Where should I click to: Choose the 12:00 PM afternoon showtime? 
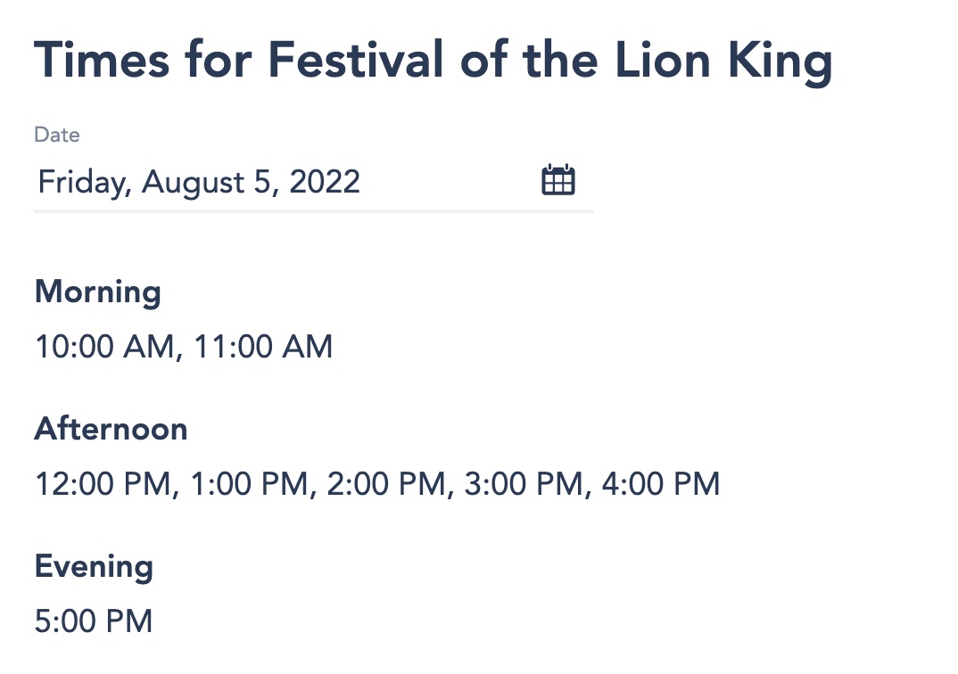click(x=101, y=484)
